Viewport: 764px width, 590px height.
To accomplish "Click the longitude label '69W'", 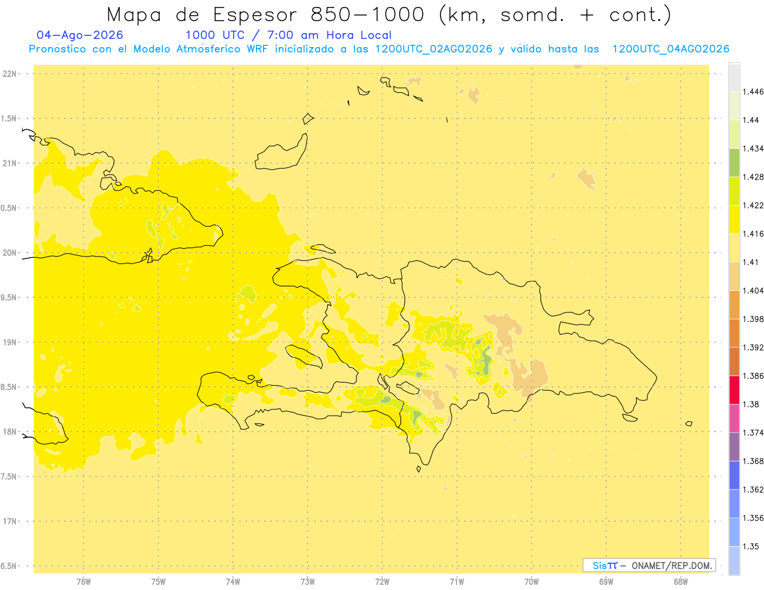I will point(606,582).
